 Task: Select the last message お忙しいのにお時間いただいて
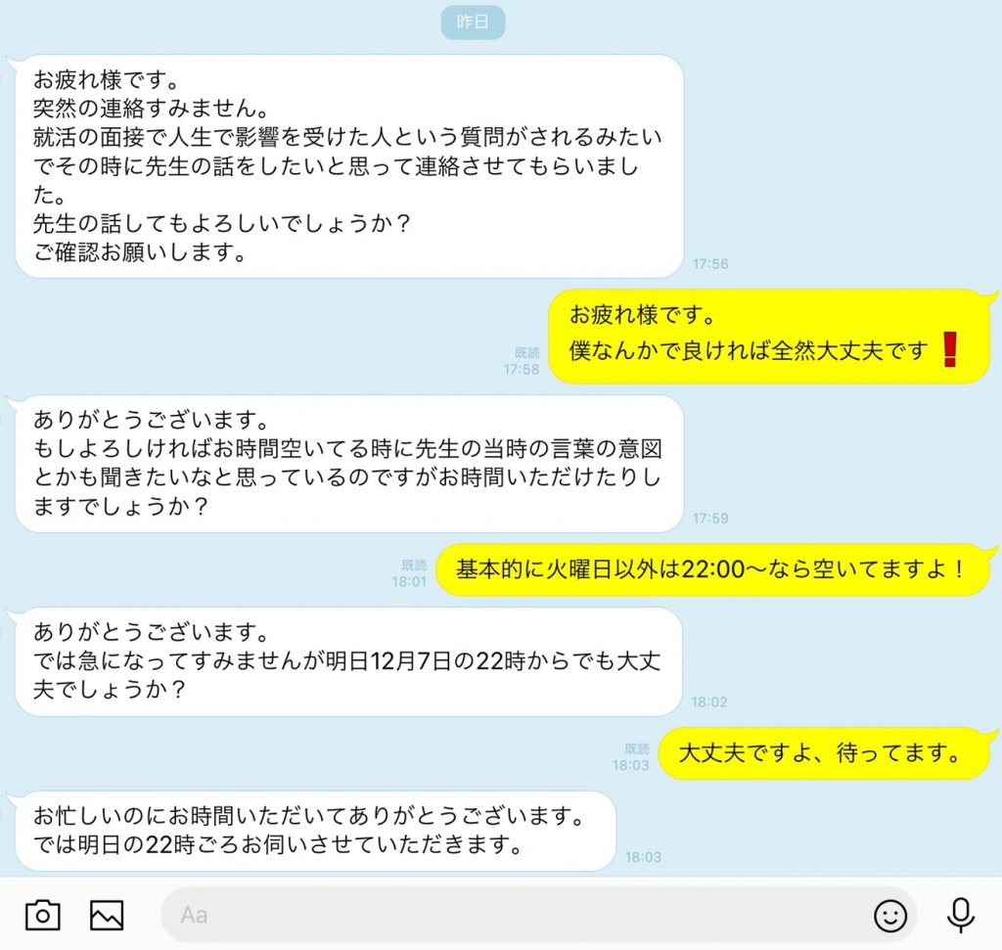(315, 831)
